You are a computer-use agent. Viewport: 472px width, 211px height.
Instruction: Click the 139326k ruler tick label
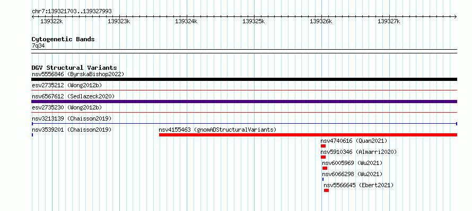(x=321, y=22)
